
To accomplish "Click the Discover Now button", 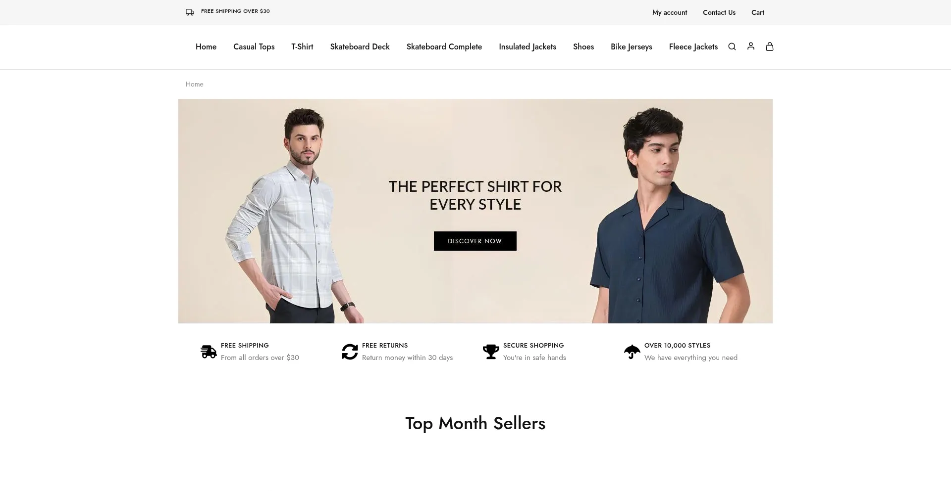I will click(x=475, y=241).
